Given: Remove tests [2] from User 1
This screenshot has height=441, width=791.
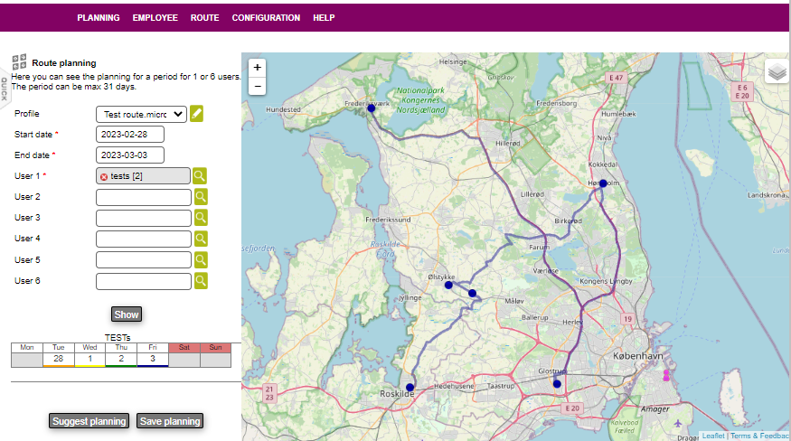Looking at the screenshot, I should click(104, 176).
